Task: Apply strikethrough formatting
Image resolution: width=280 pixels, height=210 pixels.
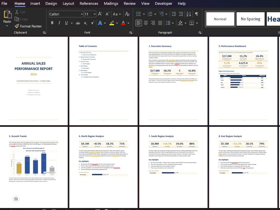Action: pos(78,23)
